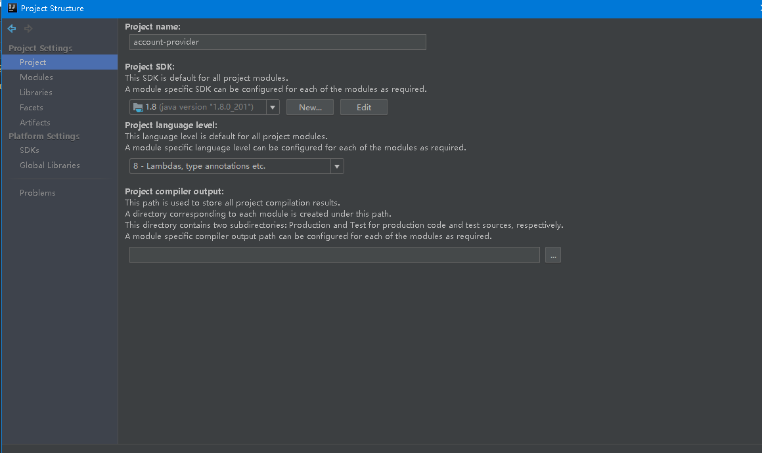Select the highlighted Project settings item
Screen dimensions: 762x453
(34, 62)
